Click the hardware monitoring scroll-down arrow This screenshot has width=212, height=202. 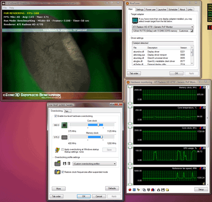tap(208, 184)
